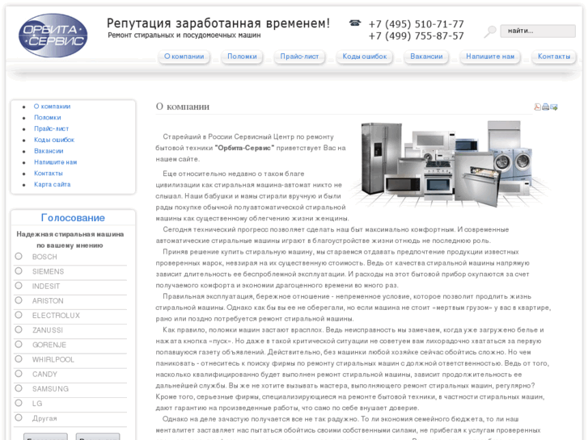Image resolution: width=588 pixels, height=440 pixels.
Task: Click phone number +7 (495) 510-71-77
Action: (417, 24)
